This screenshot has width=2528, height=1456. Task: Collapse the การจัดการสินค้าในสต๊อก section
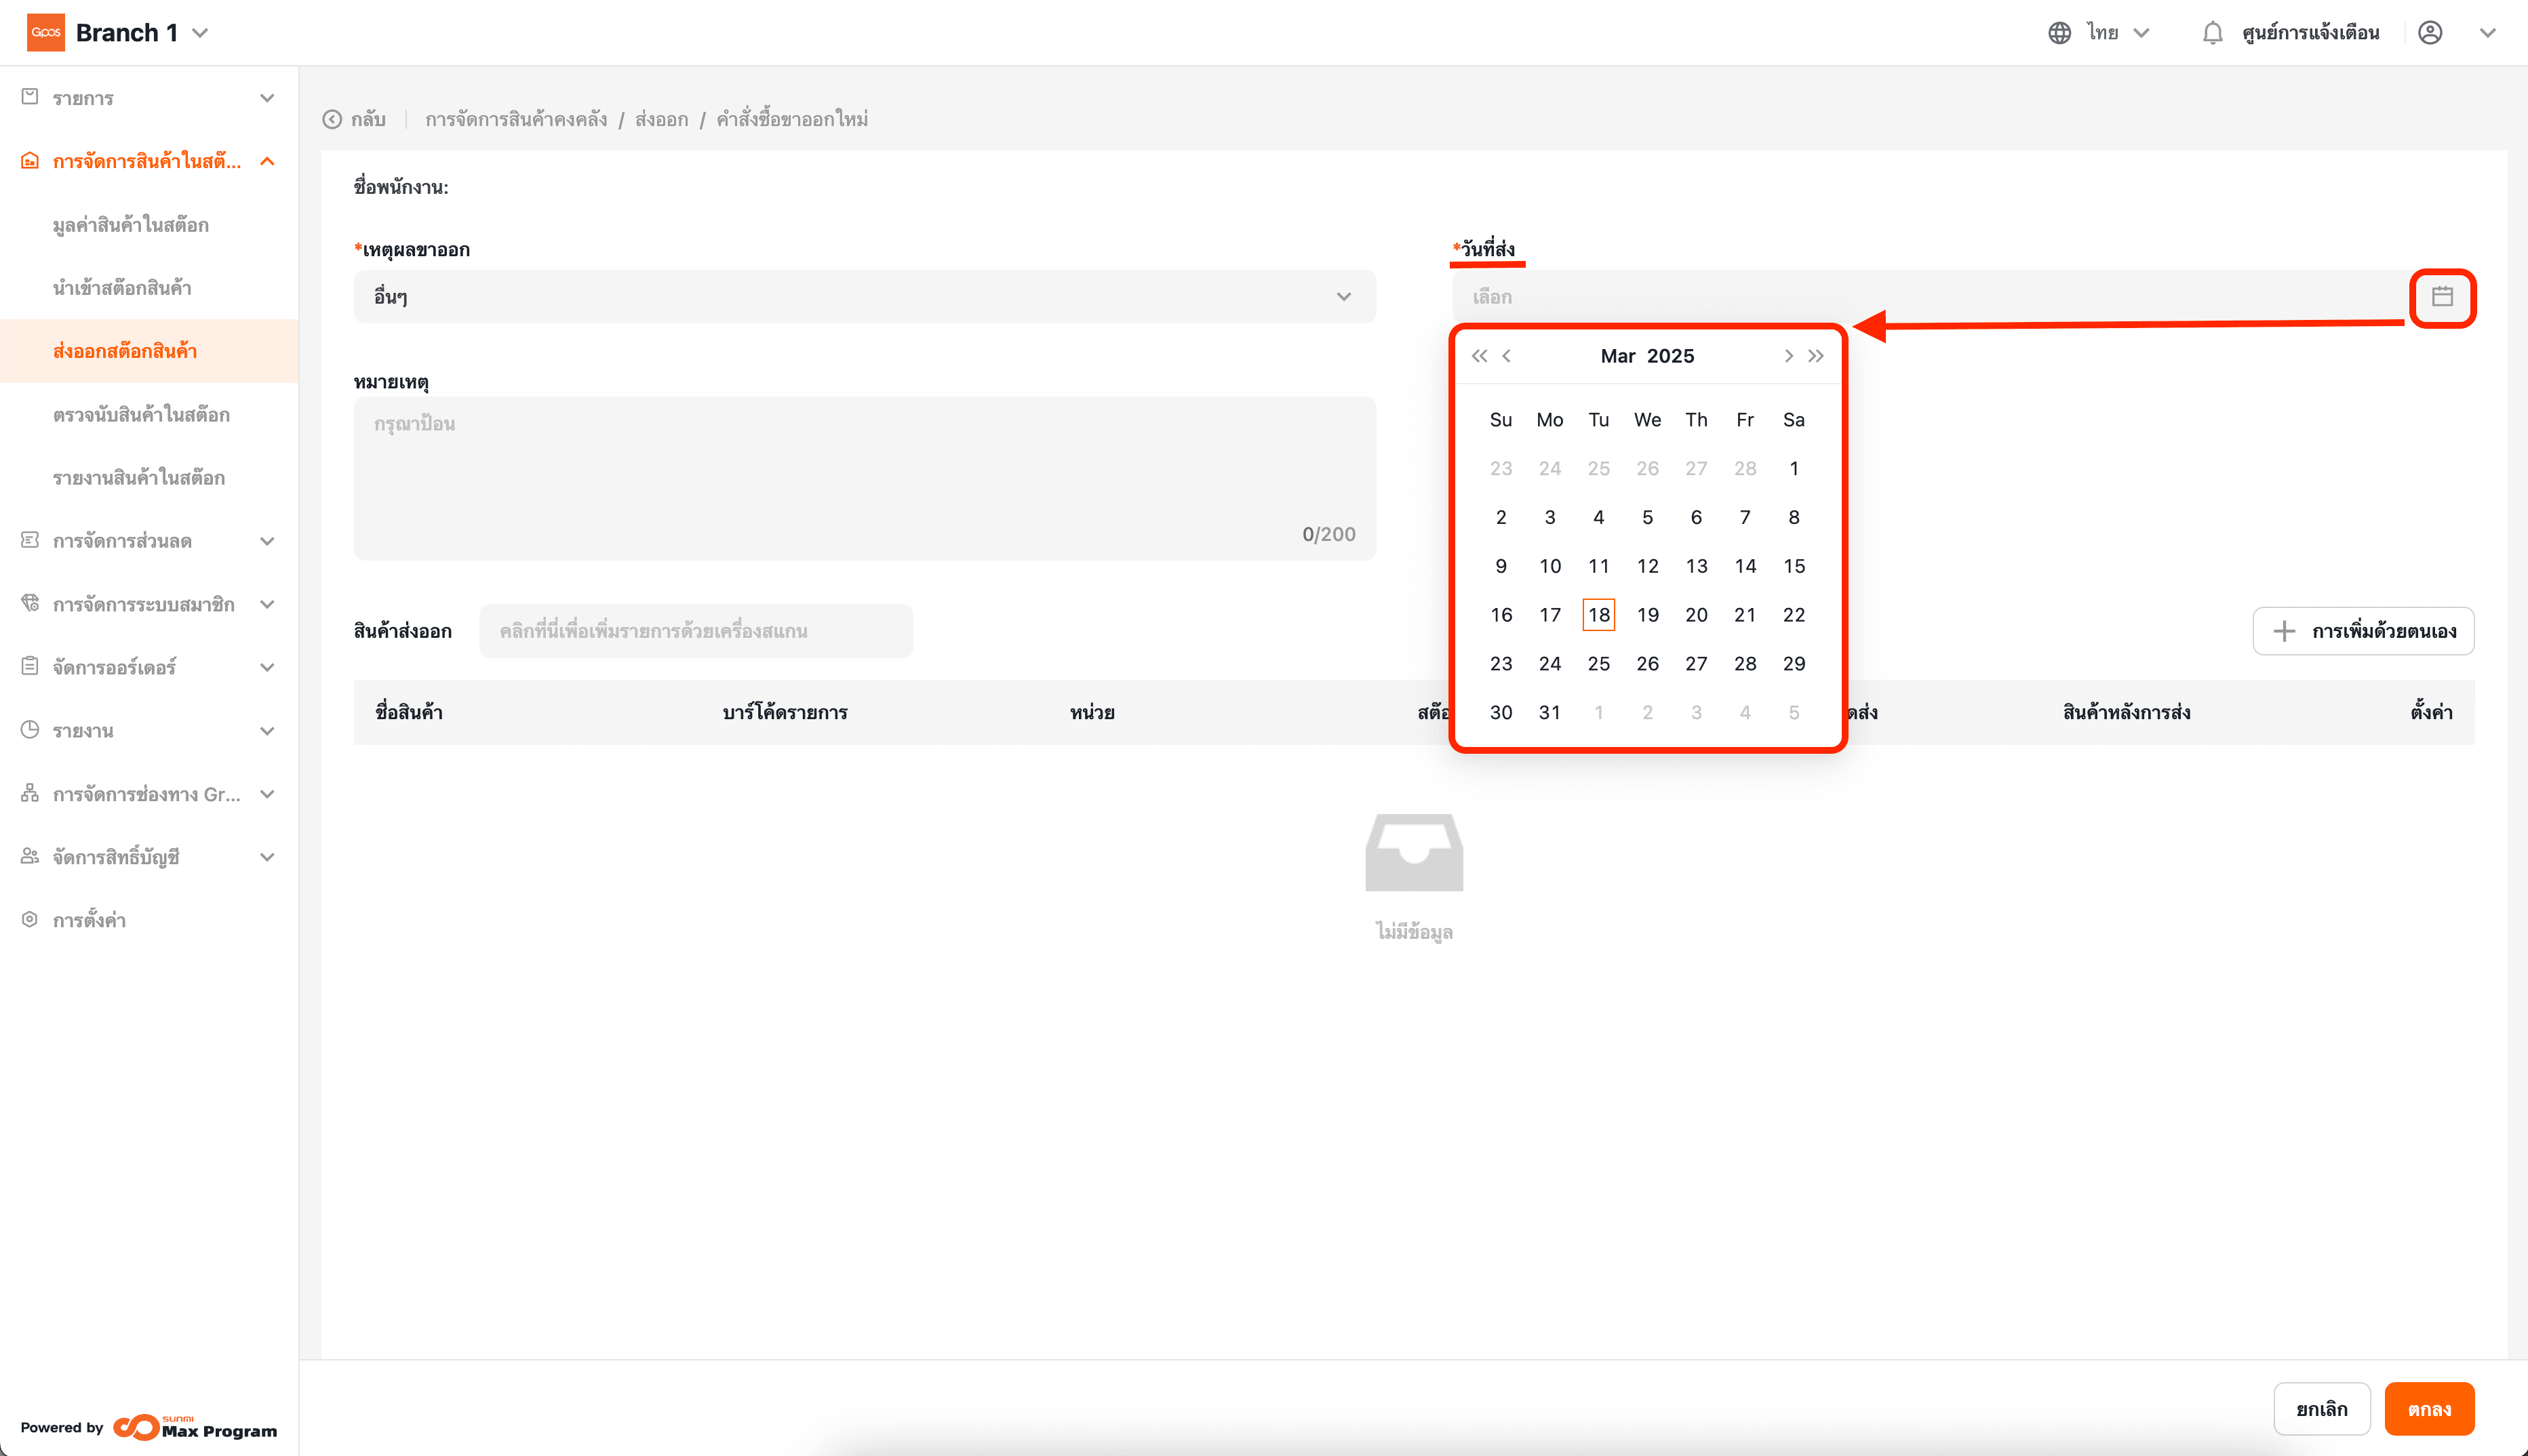point(267,162)
